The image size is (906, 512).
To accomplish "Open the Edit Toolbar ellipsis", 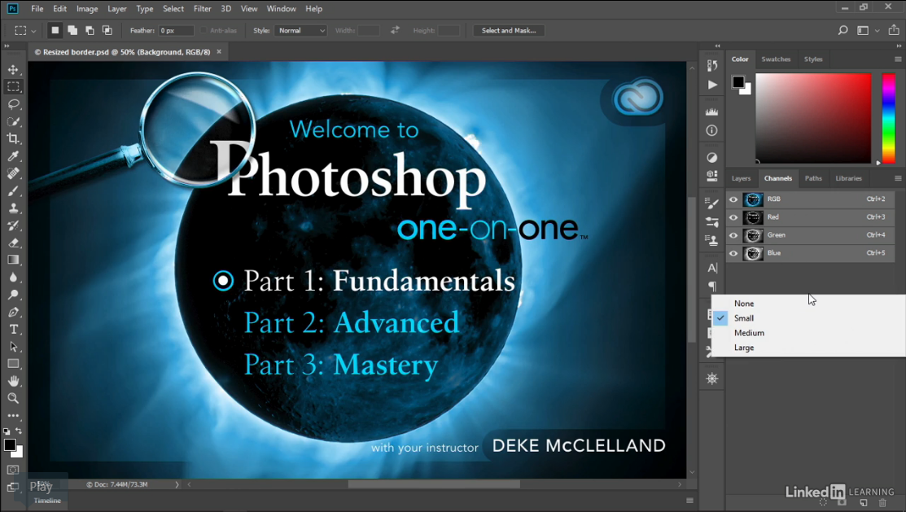I will [13, 415].
